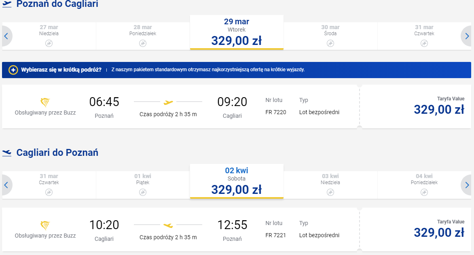This screenshot has width=474, height=255.
Task: Click no-flight icon under 04 kwi Poniedziałek
Action: coord(424,192)
